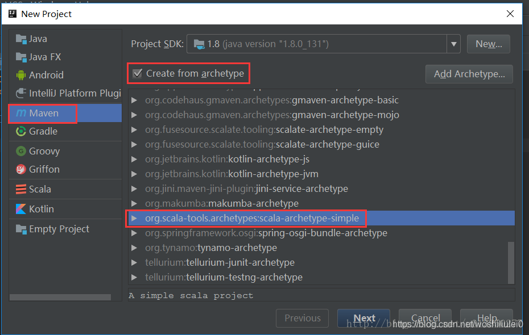Select tynamo-archetype row text
529x335 pixels.
pyautogui.click(x=211, y=248)
